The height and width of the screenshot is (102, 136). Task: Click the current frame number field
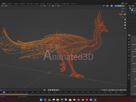click(x=104, y=90)
